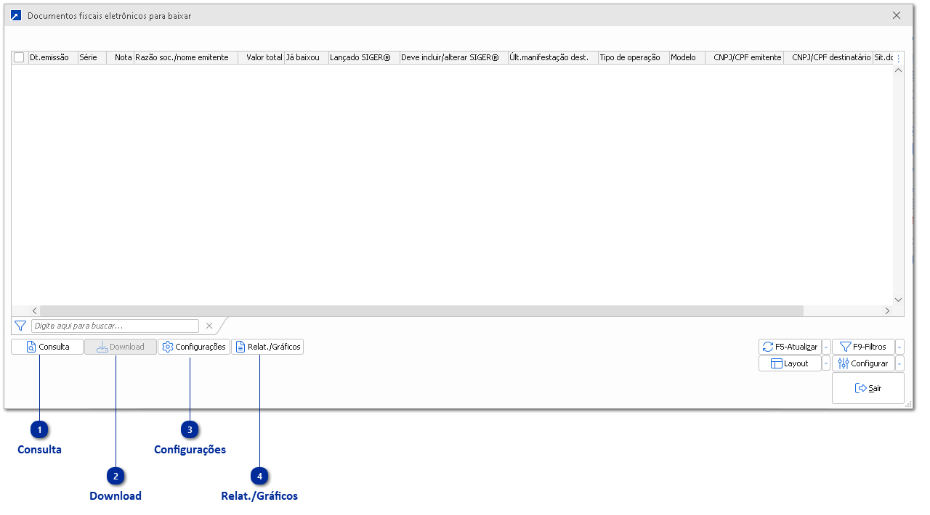Expand the dropdown arrow beside F9-Filtros
This screenshot has width=930, height=515.
[900, 347]
